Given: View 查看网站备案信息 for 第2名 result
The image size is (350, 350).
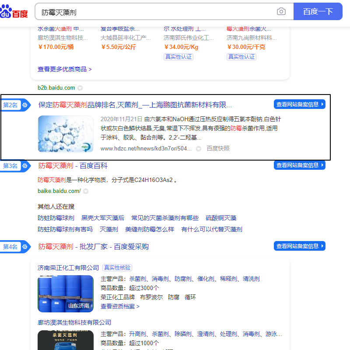Looking at the screenshot, I should [x=300, y=104].
